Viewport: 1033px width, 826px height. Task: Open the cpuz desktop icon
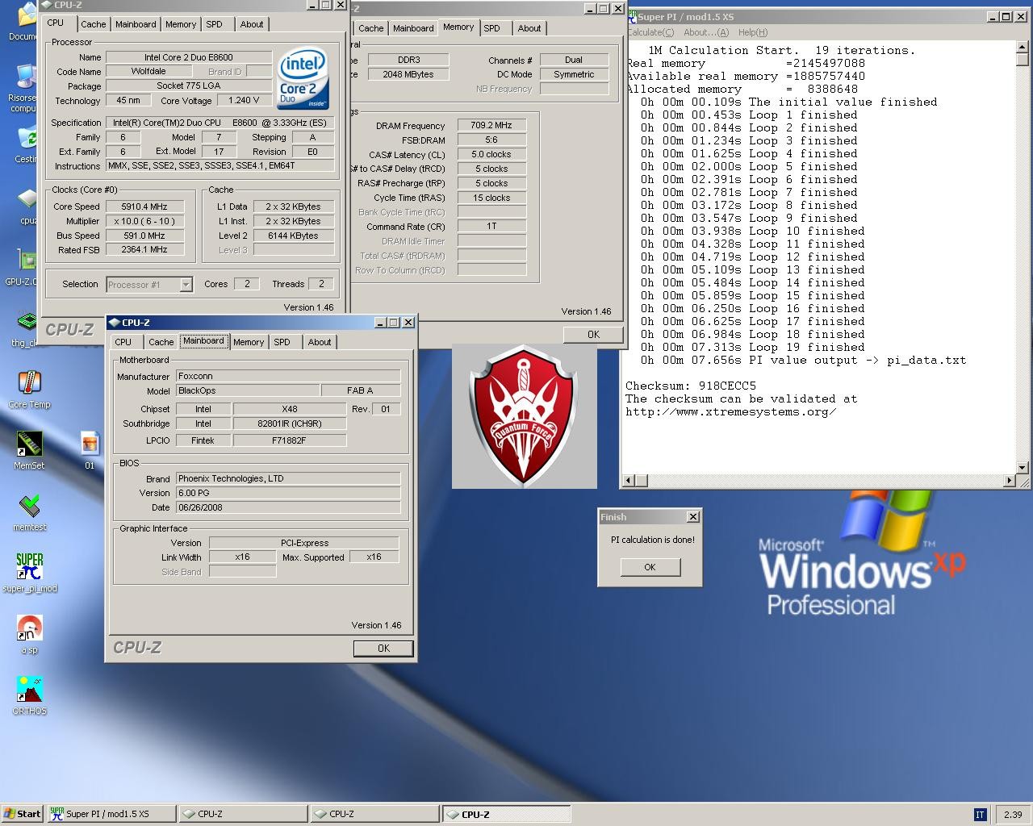tap(27, 205)
